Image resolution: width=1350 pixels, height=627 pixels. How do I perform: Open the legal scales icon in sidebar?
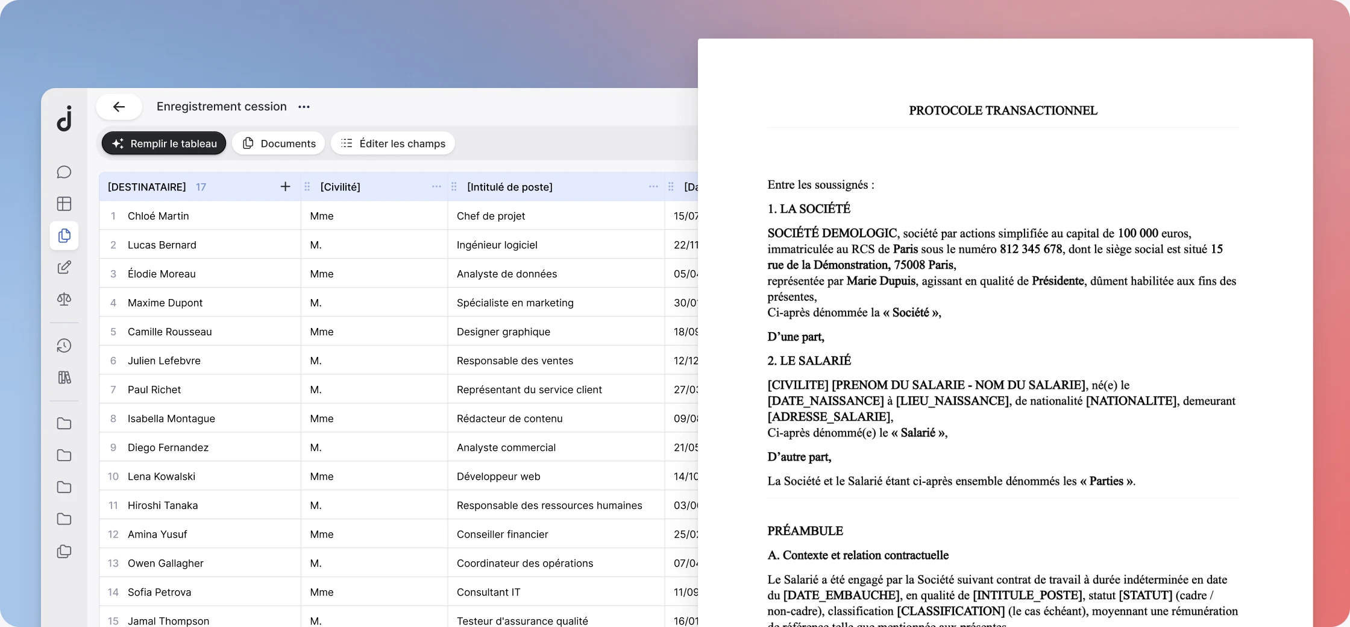[64, 299]
